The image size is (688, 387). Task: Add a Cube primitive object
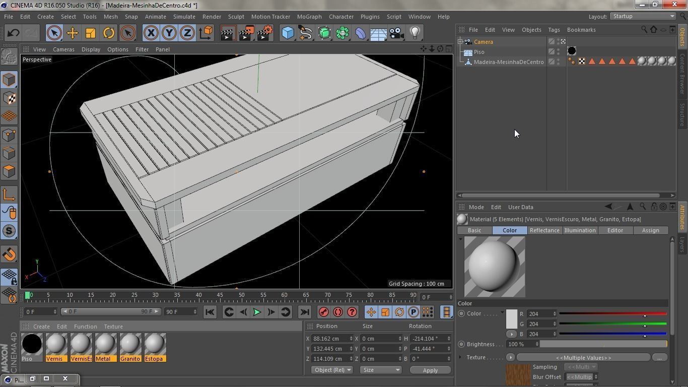pyautogui.click(x=288, y=33)
